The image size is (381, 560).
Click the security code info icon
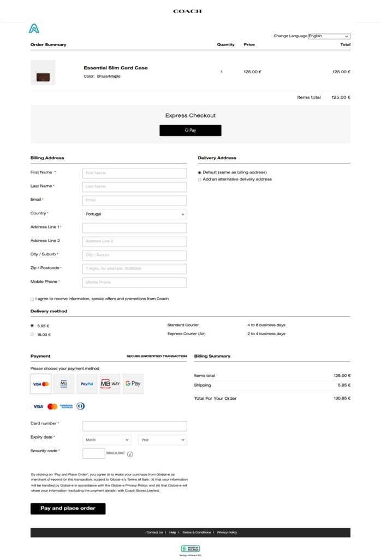tap(130, 454)
